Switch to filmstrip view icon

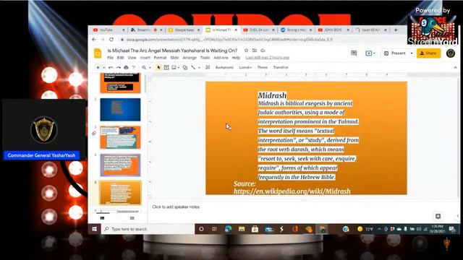point(102,218)
